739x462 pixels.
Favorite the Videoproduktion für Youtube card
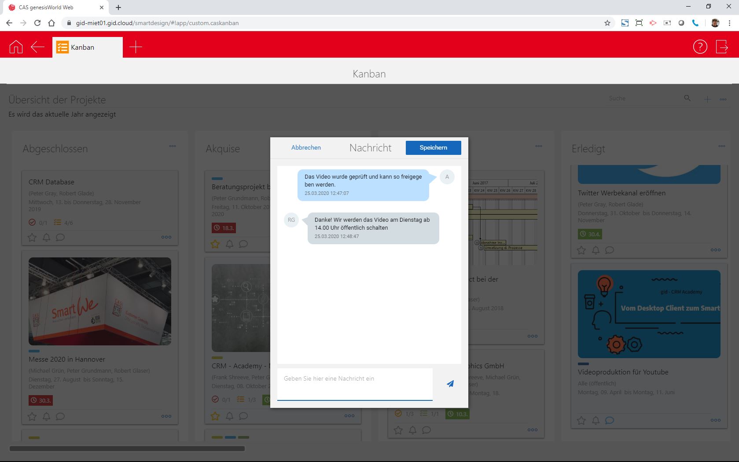point(581,421)
